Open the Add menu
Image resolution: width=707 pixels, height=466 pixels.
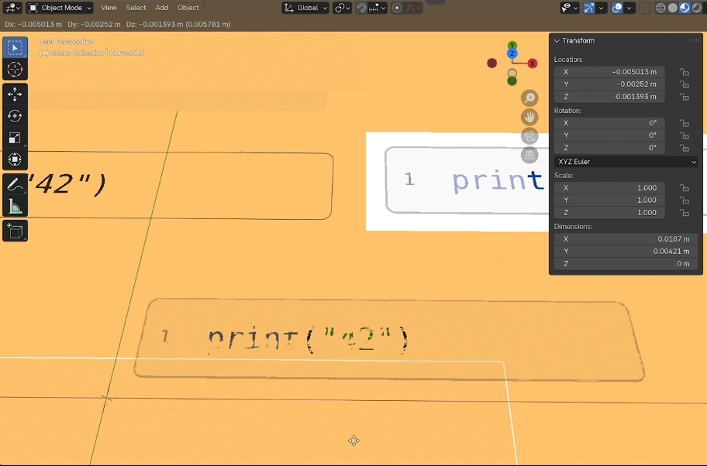click(162, 8)
